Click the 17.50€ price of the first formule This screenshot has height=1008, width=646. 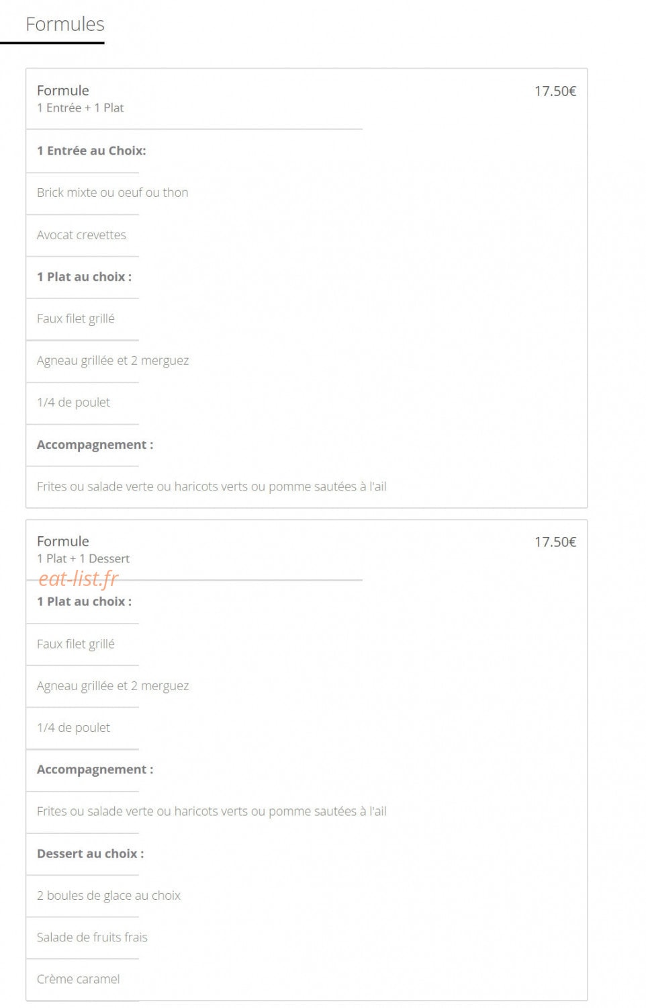click(555, 91)
